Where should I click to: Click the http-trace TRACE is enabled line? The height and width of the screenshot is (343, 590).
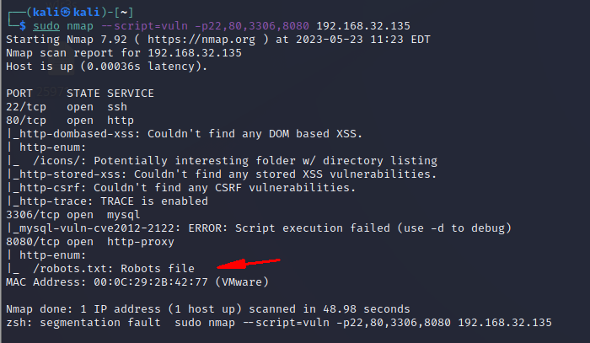(x=107, y=201)
